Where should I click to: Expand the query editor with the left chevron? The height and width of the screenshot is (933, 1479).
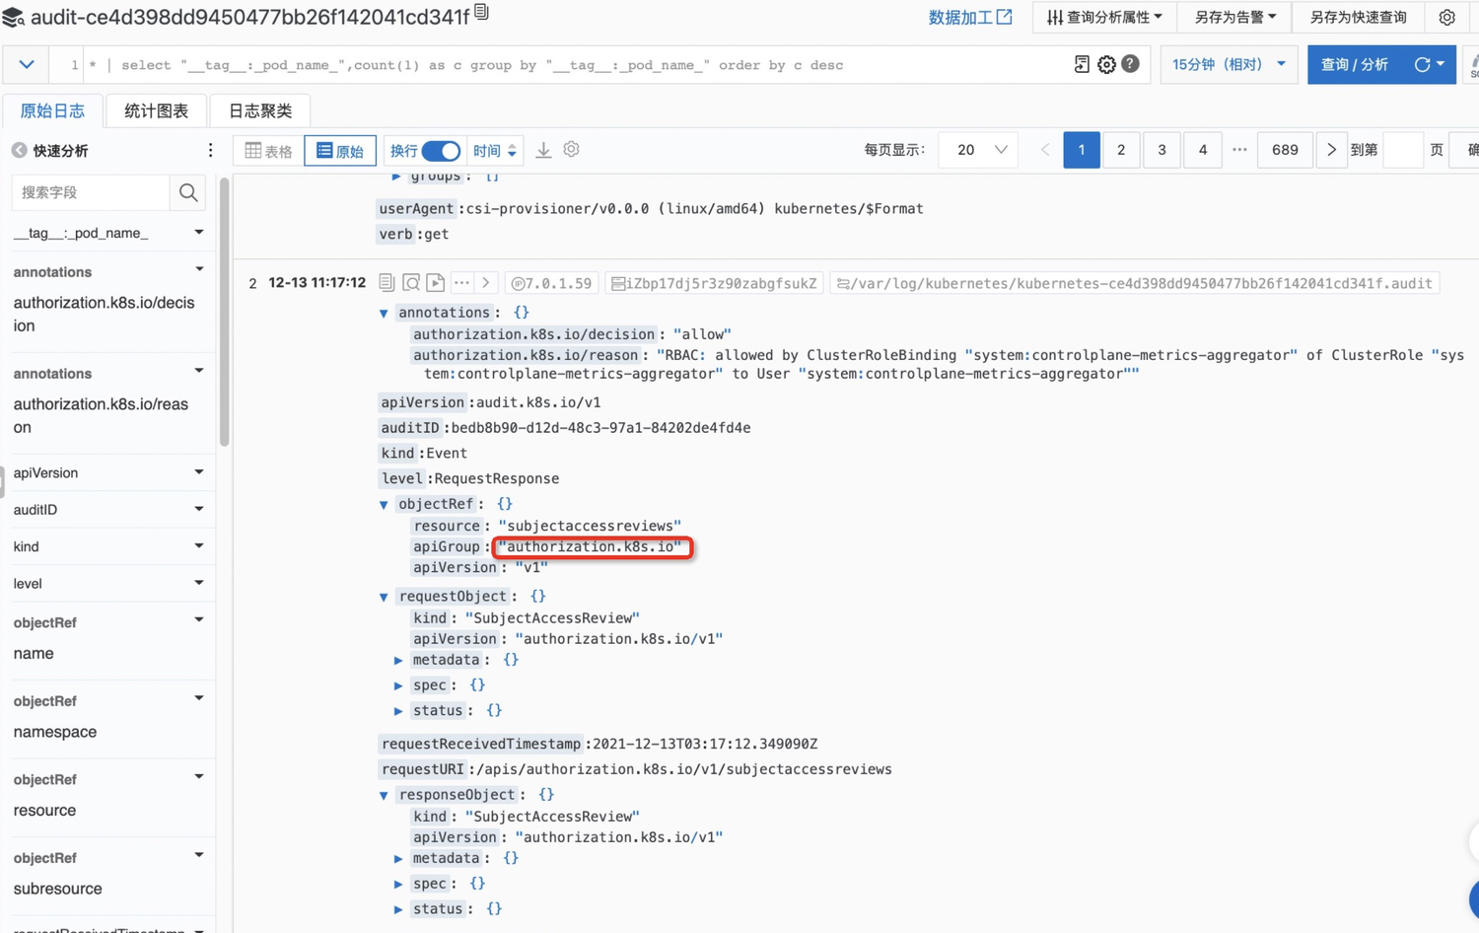point(27,65)
